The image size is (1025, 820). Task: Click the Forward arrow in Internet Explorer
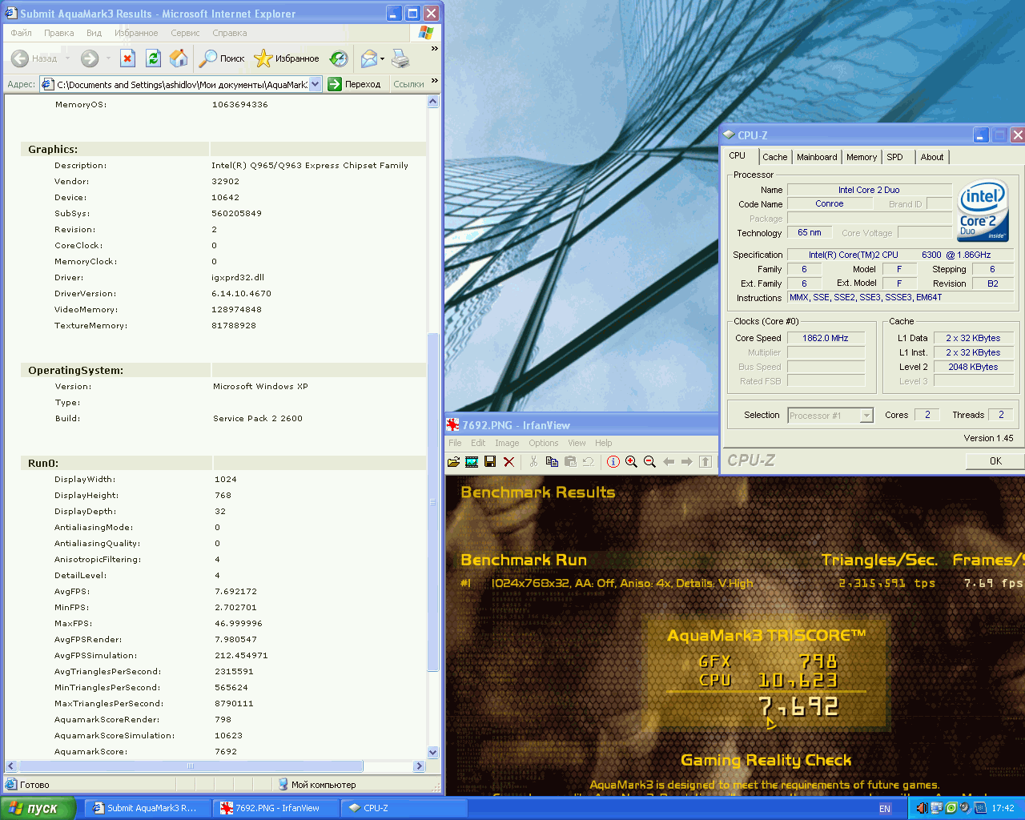click(90, 58)
